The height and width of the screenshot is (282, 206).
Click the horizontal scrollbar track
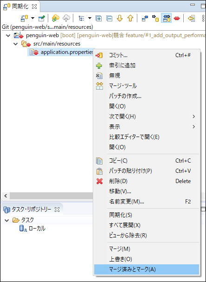51,196
